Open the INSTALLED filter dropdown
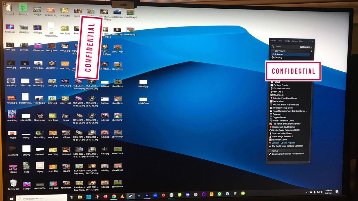The image size is (358, 201). tap(306, 47)
